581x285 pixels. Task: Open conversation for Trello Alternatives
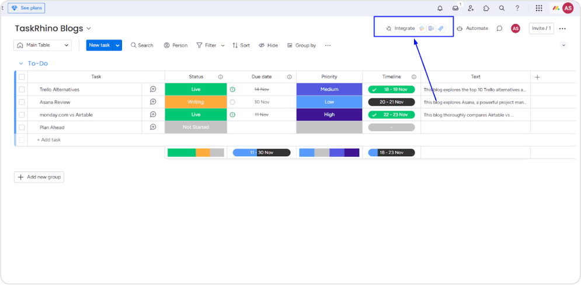(153, 89)
